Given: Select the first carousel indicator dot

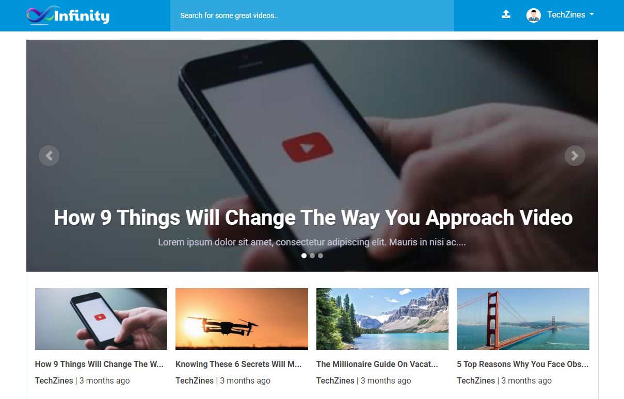Looking at the screenshot, I should click(304, 256).
